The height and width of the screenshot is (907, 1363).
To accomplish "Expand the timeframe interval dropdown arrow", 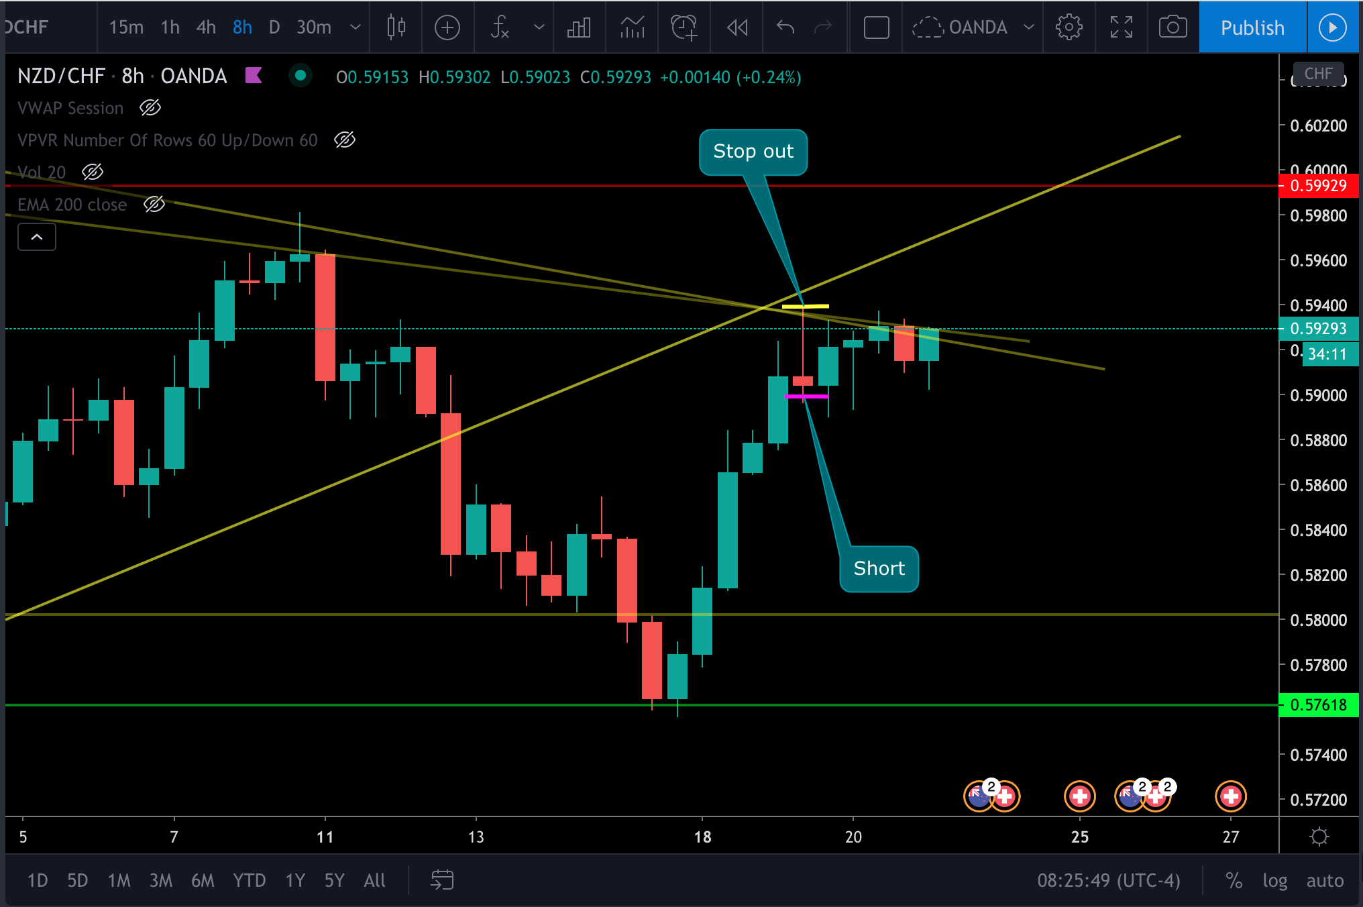I will tap(356, 28).
